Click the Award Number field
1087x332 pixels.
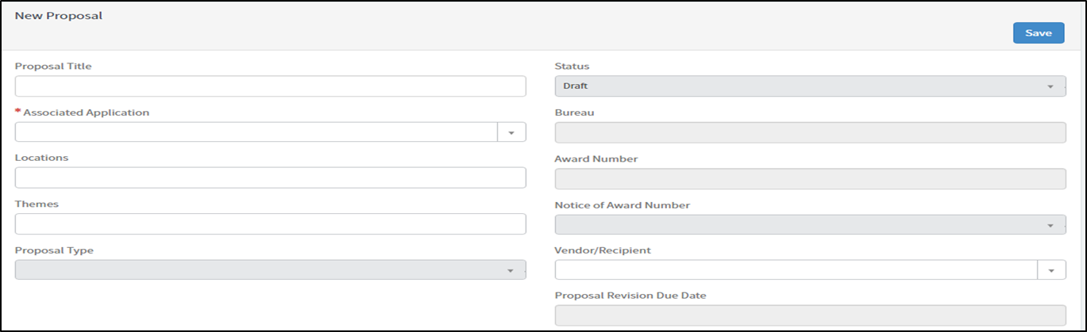810,179
